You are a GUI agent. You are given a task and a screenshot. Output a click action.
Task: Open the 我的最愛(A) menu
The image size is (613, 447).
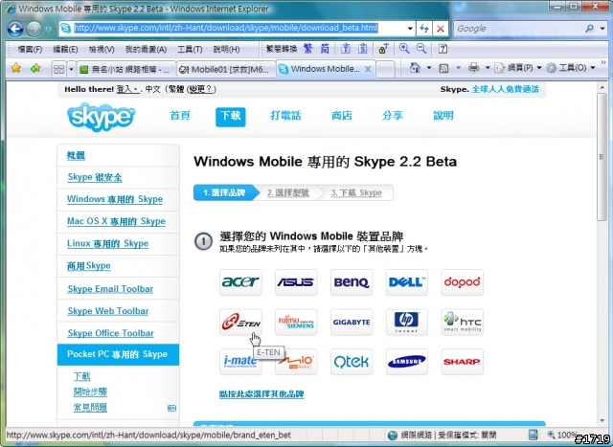point(146,49)
